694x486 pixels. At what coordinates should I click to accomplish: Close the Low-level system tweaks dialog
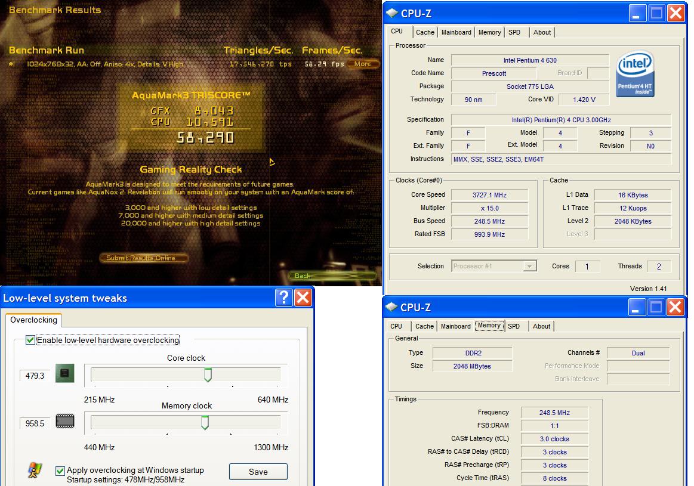[303, 298]
